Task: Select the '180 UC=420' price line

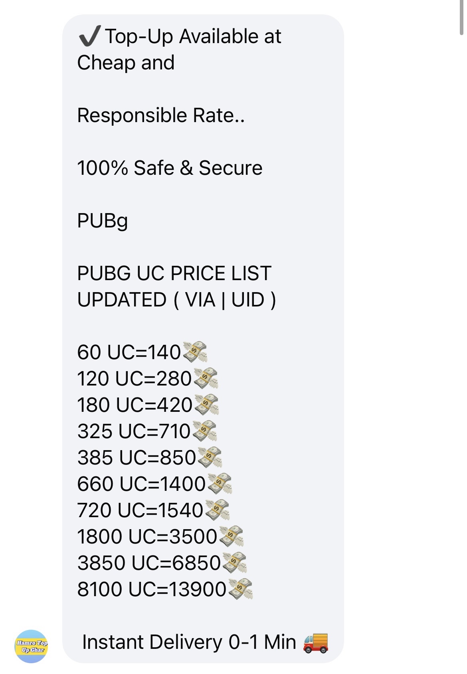Action: pyautogui.click(x=135, y=405)
